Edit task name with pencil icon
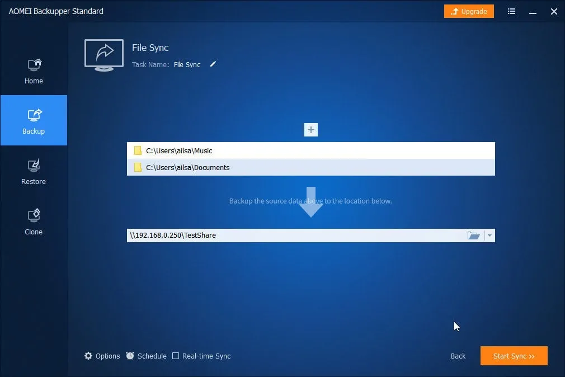Screen dimensions: 565x377 pos(213,64)
